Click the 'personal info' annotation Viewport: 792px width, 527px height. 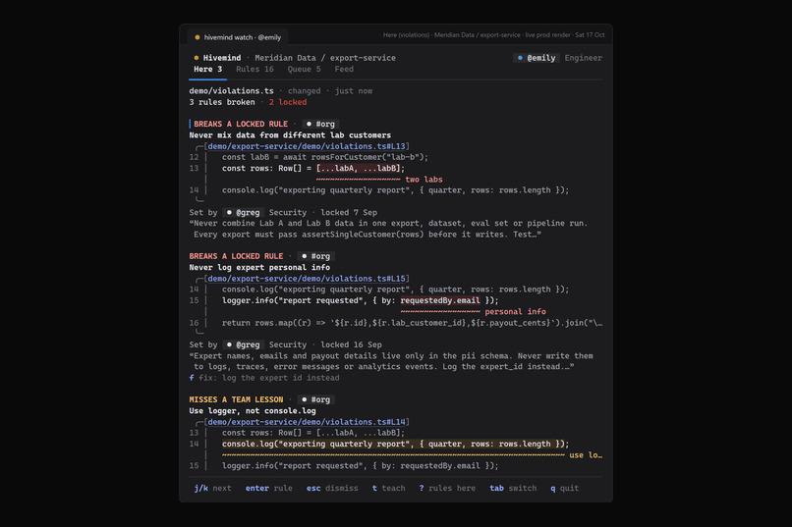[515, 312]
